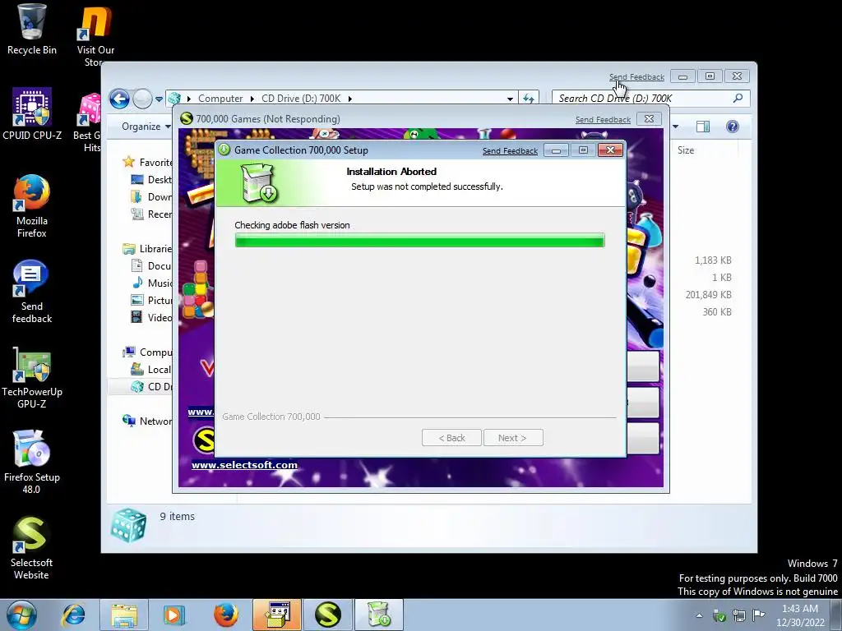Click the refresh button in the address bar
This screenshot has width=842, height=631.
529,99
